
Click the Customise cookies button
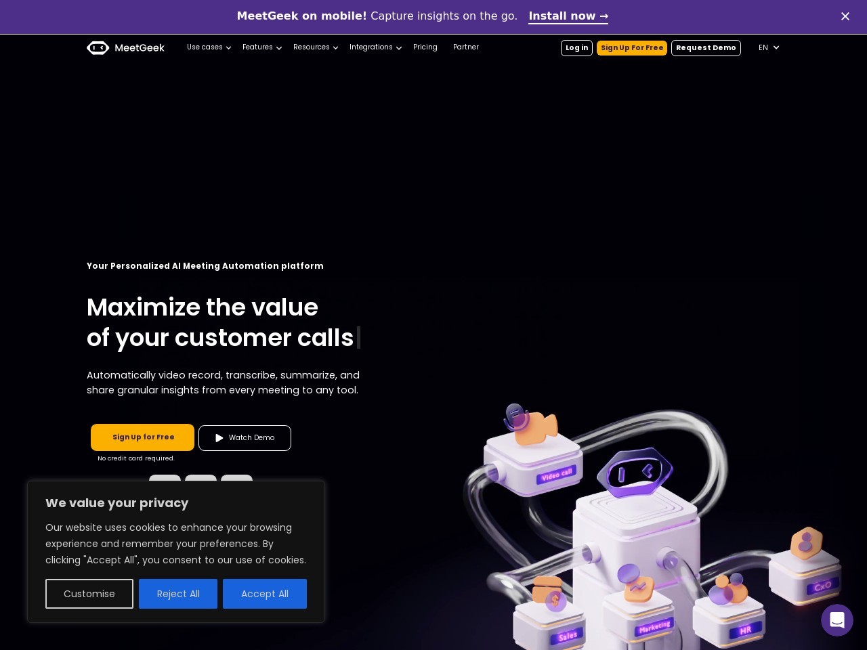pos(89,594)
